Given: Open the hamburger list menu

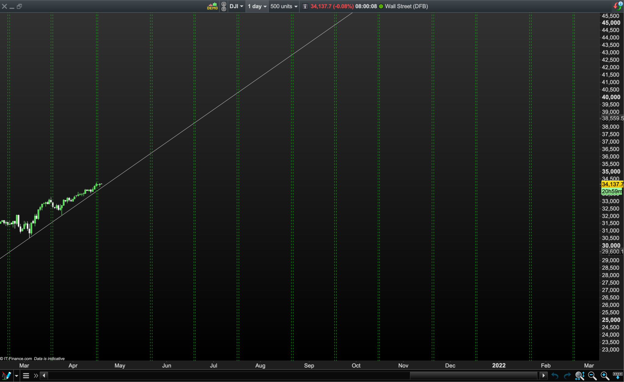Looking at the screenshot, I should coord(26,376).
